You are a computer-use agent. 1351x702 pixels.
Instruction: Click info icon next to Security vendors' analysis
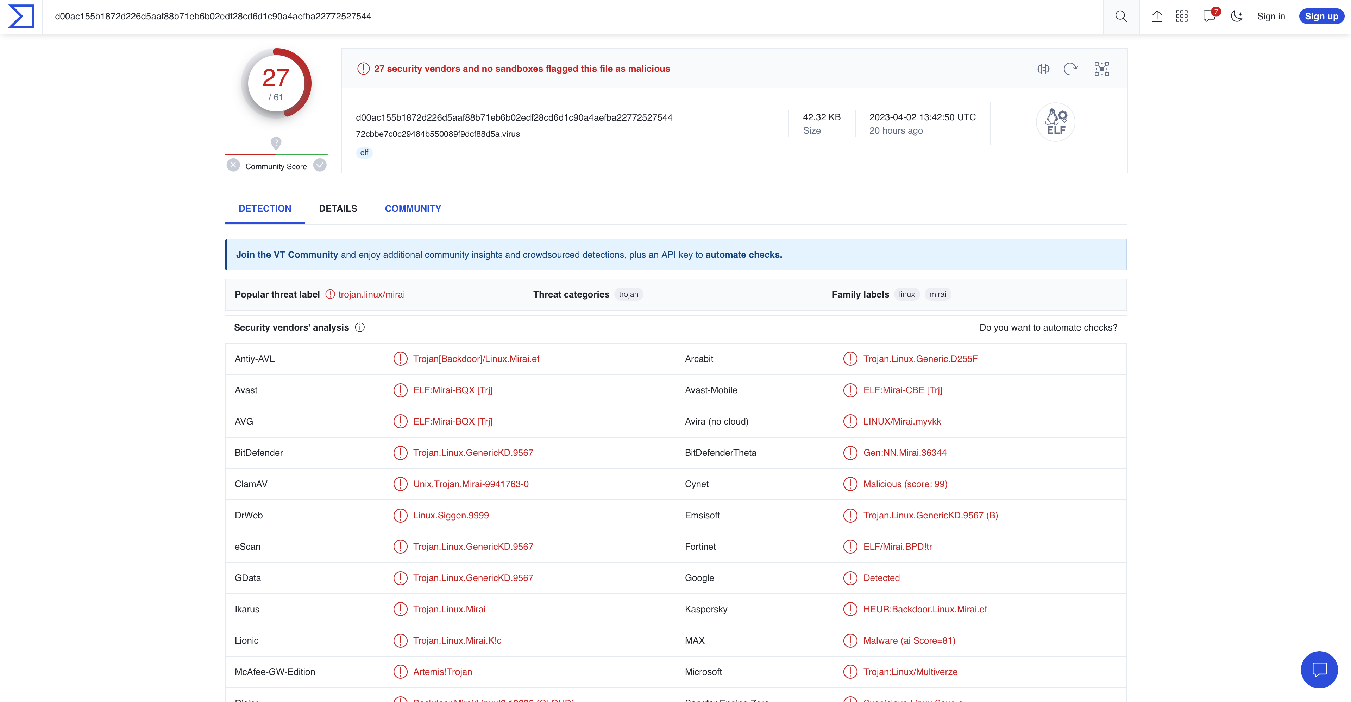(x=360, y=327)
